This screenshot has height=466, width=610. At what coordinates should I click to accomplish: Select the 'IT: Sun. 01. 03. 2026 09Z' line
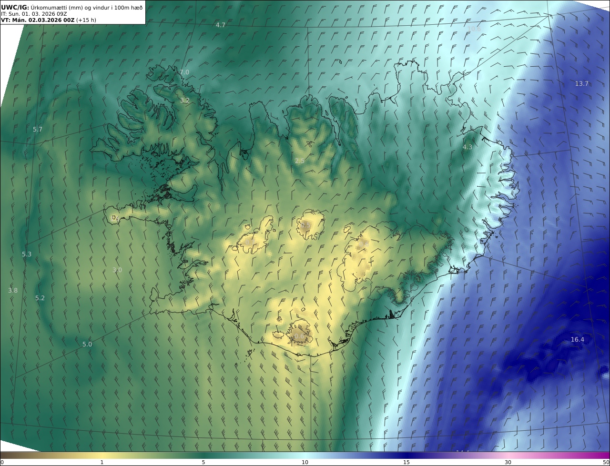click(x=33, y=14)
